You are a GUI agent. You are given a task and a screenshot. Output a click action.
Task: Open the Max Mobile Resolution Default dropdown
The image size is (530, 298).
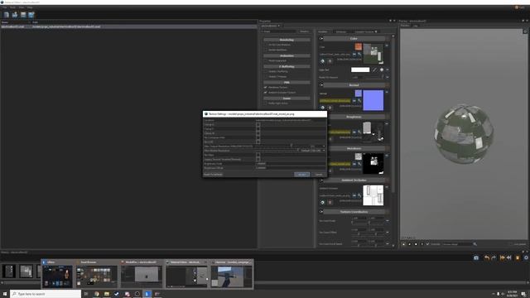[313, 151]
